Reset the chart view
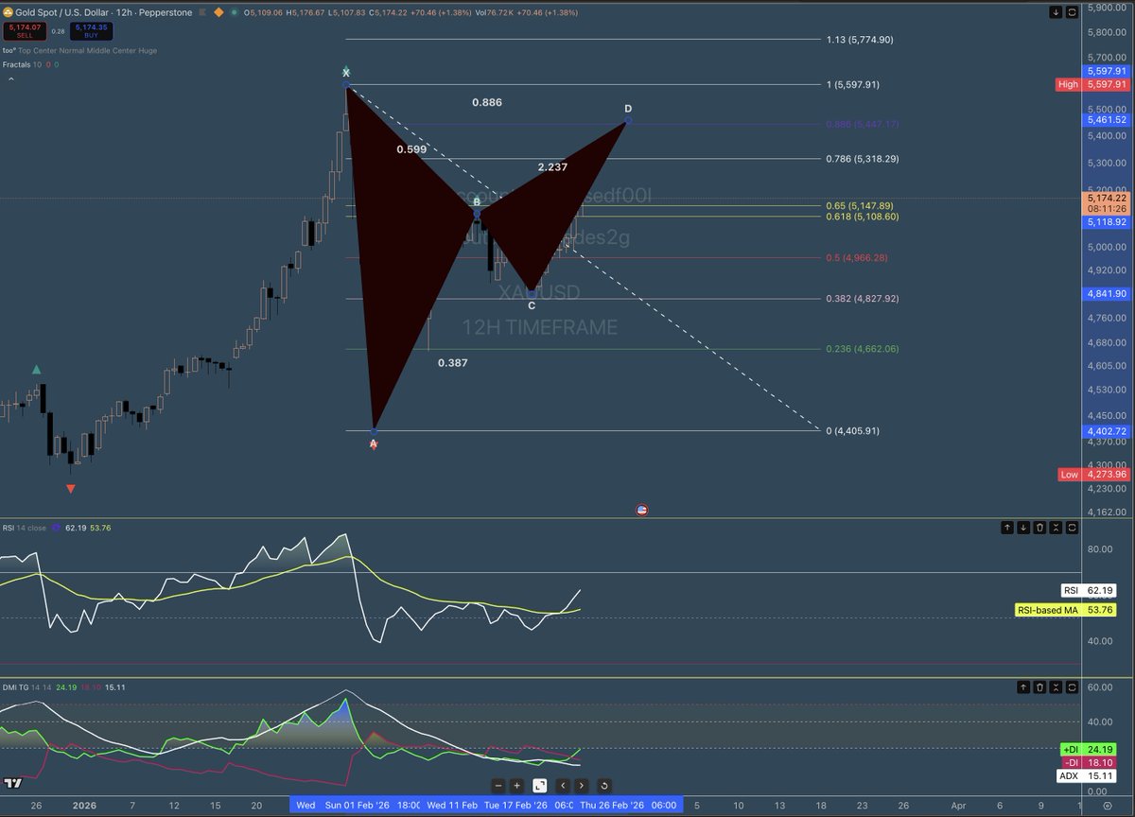Image resolution: width=1135 pixels, height=817 pixels. (603, 785)
